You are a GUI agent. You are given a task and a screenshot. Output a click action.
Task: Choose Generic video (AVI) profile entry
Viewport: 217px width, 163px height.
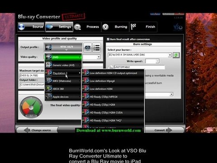[x=63, y=65]
